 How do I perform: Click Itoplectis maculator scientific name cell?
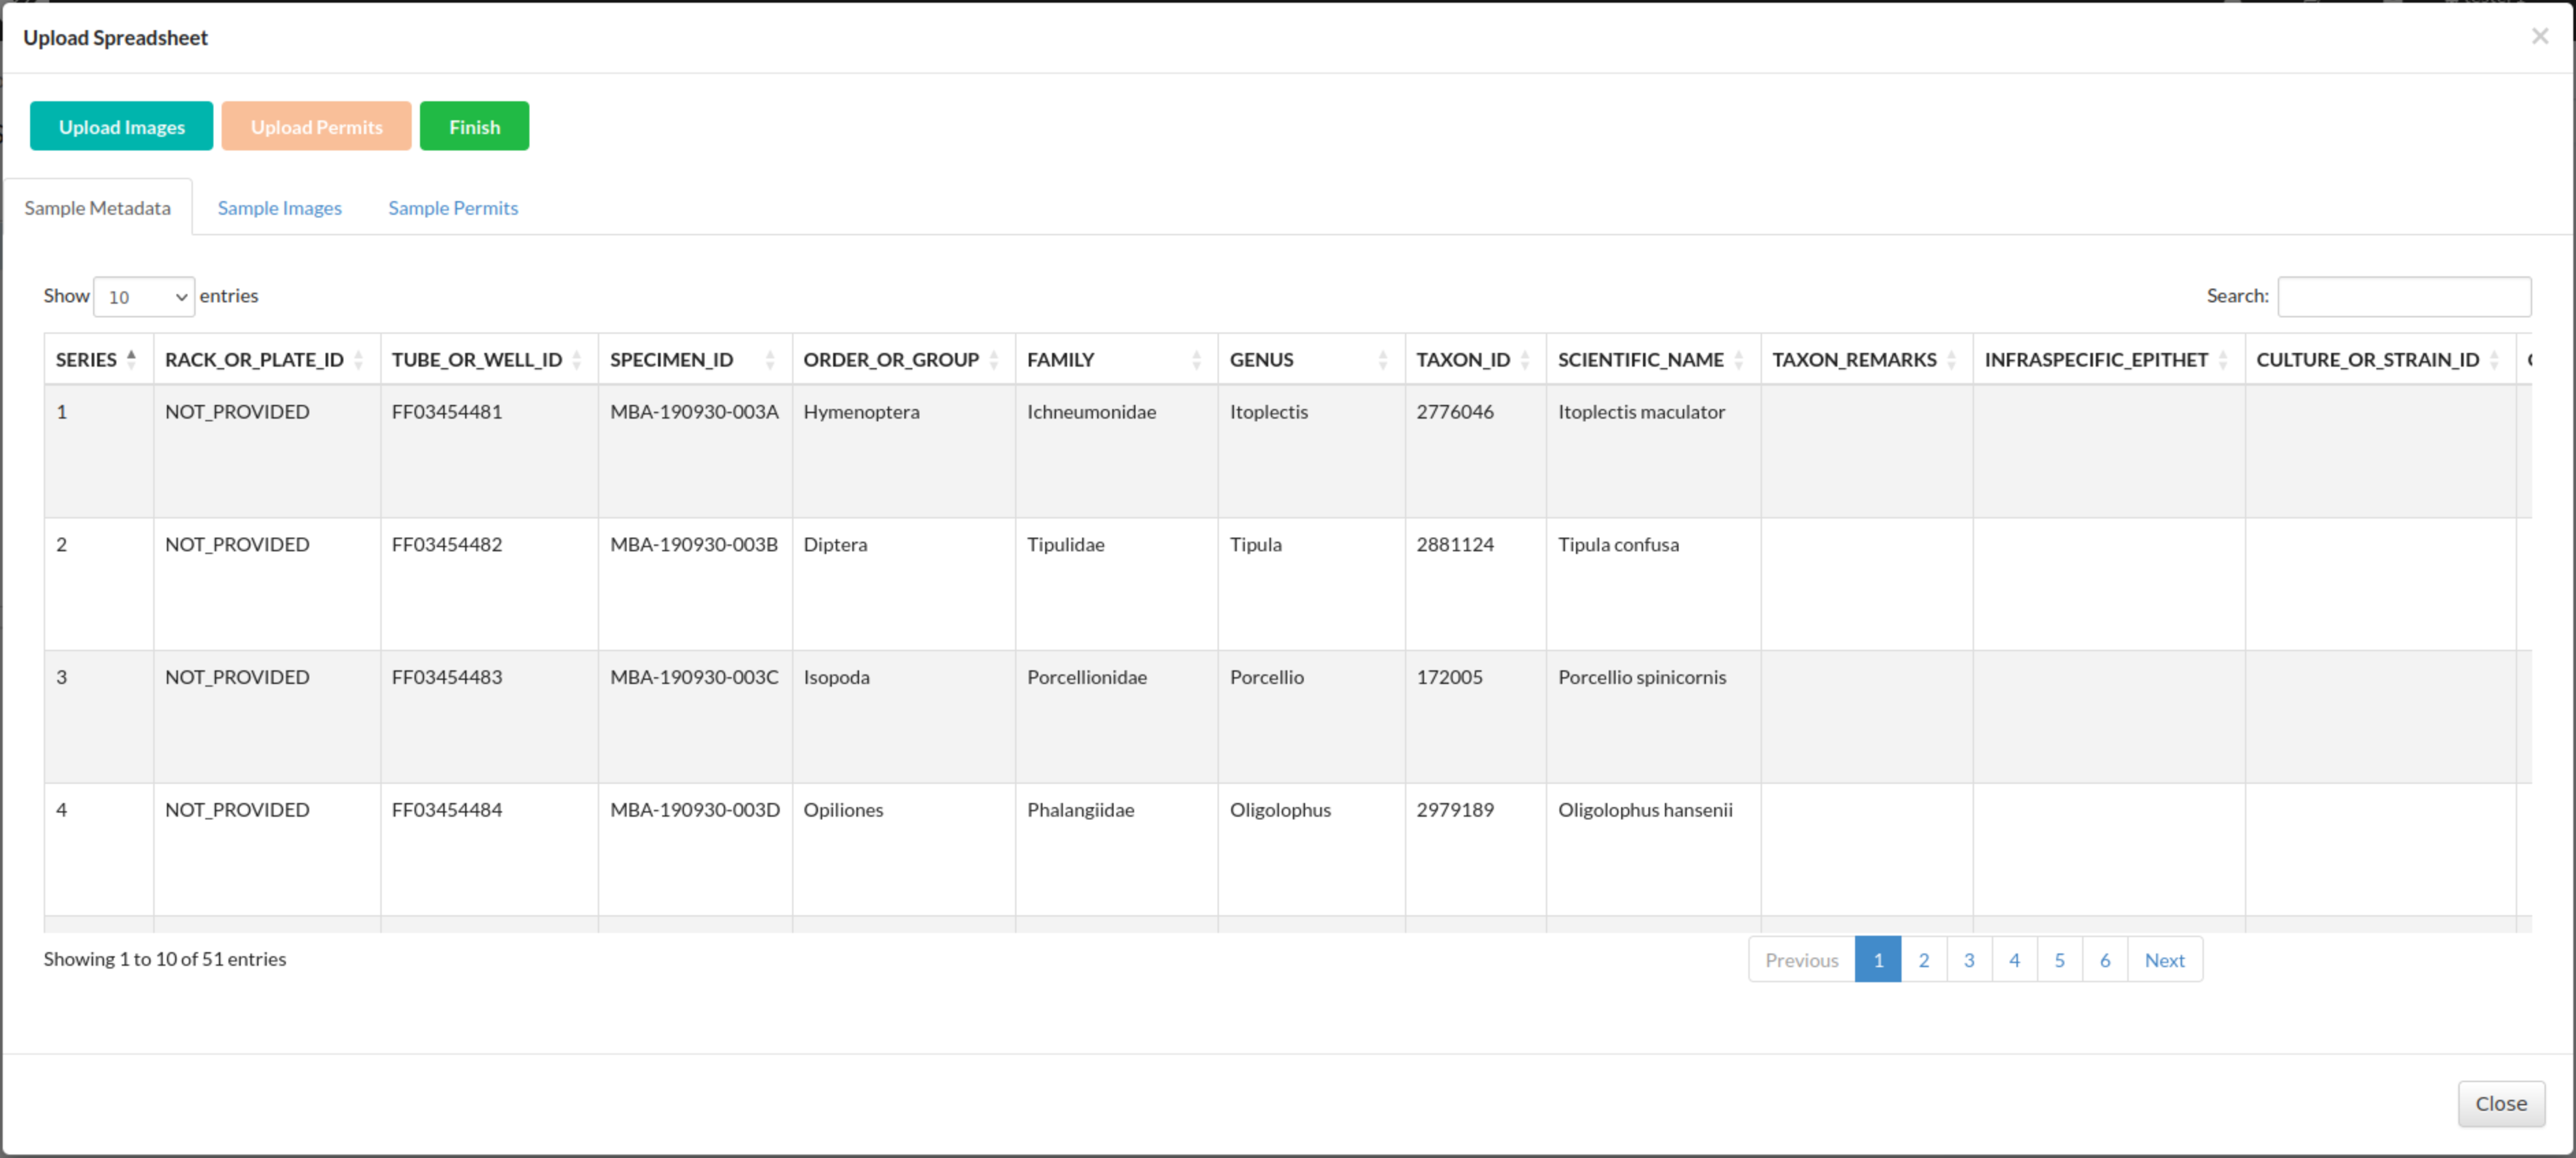pos(1653,451)
